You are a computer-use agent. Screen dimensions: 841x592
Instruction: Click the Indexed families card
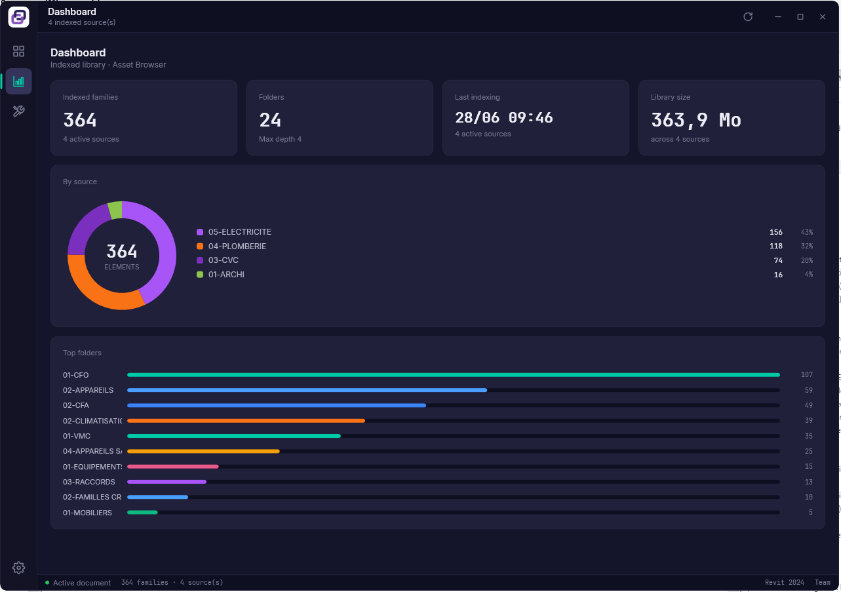tap(144, 118)
